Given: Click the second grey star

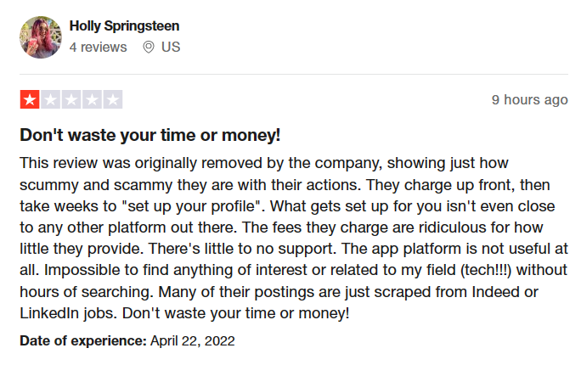Looking at the screenshot, I should point(50,99).
